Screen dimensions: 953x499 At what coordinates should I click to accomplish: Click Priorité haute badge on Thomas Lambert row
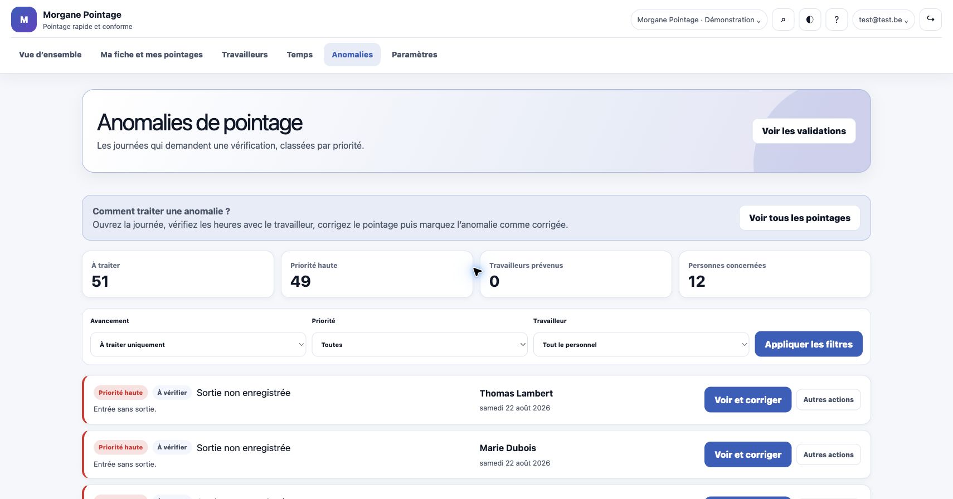[x=120, y=393]
